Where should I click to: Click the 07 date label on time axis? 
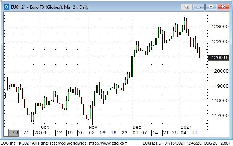(144, 133)
